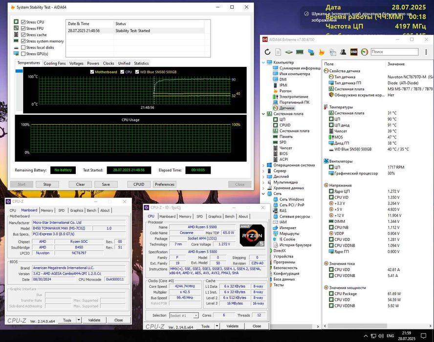
Task: Enable the Stress GPU(s) checkbox
Action: click(23, 54)
